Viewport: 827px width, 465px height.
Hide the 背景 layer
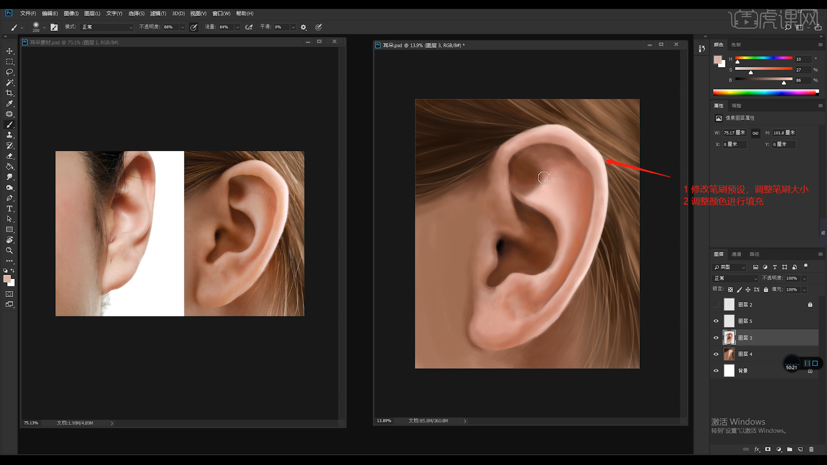pos(716,371)
